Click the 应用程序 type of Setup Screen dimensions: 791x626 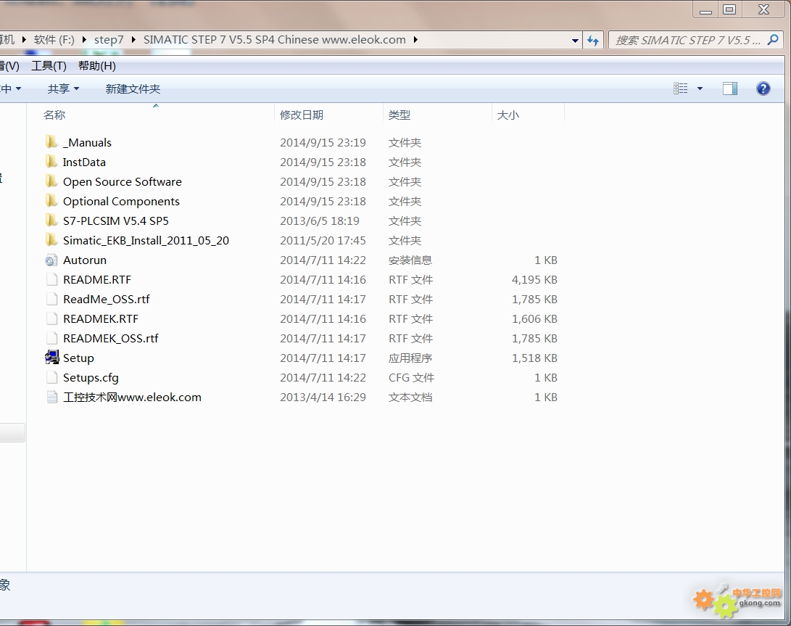pyautogui.click(x=410, y=358)
